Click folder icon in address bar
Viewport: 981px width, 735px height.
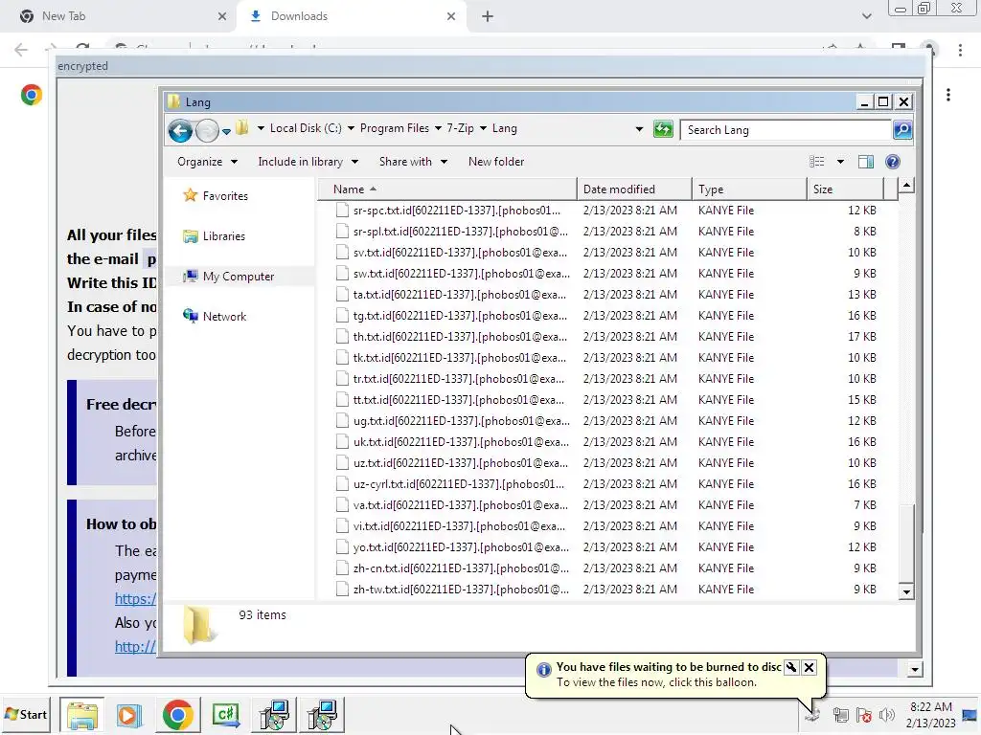242,128
